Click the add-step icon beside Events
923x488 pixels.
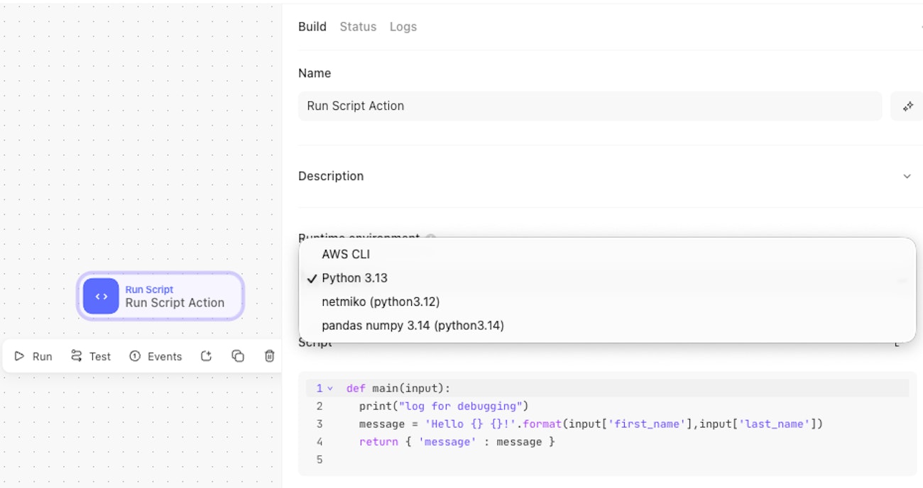[206, 356]
